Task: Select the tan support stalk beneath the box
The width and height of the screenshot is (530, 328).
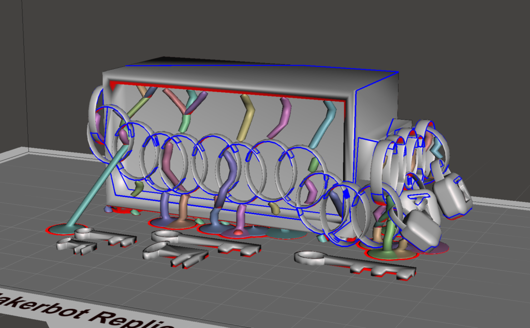Action: 184,207
